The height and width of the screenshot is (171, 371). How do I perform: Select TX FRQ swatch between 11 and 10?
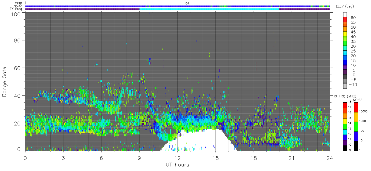(345, 142)
